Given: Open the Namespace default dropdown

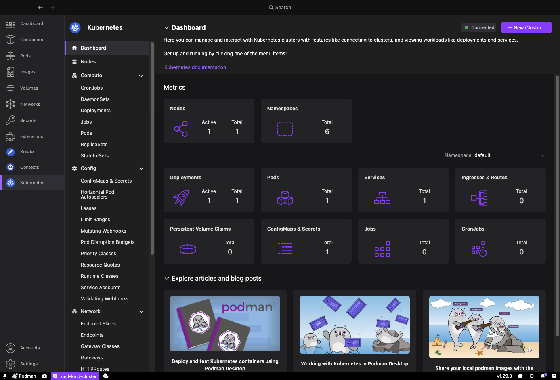Looking at the screenshot, I should click(494, 155).
